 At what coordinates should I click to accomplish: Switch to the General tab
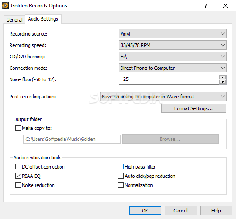tap(14, 20)
